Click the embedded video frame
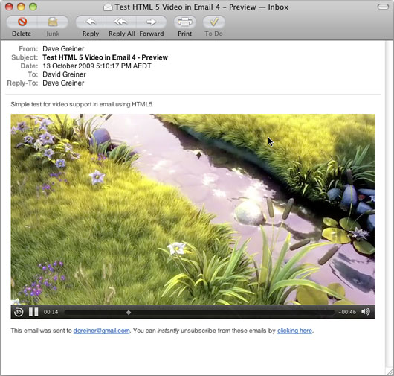394x376 pixels. pyautogui.click(x=193, y=209)
